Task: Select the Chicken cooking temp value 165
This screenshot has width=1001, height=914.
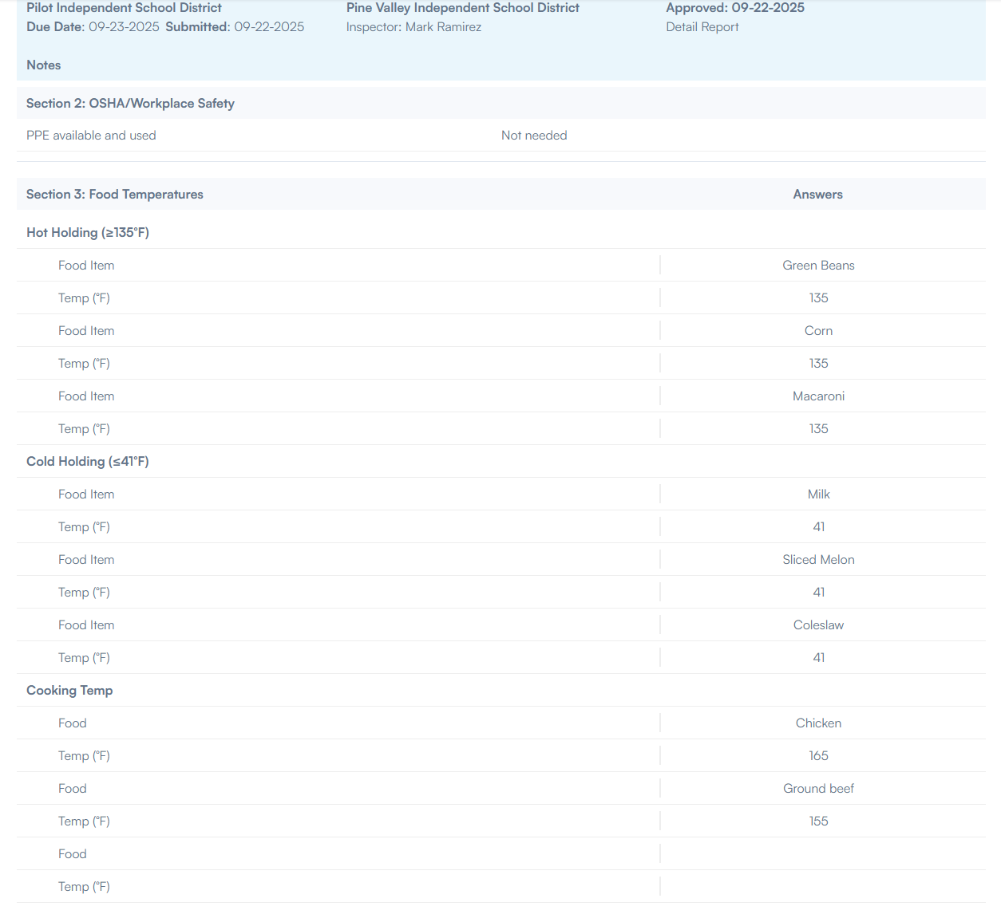Action: (x=818, y=756)
